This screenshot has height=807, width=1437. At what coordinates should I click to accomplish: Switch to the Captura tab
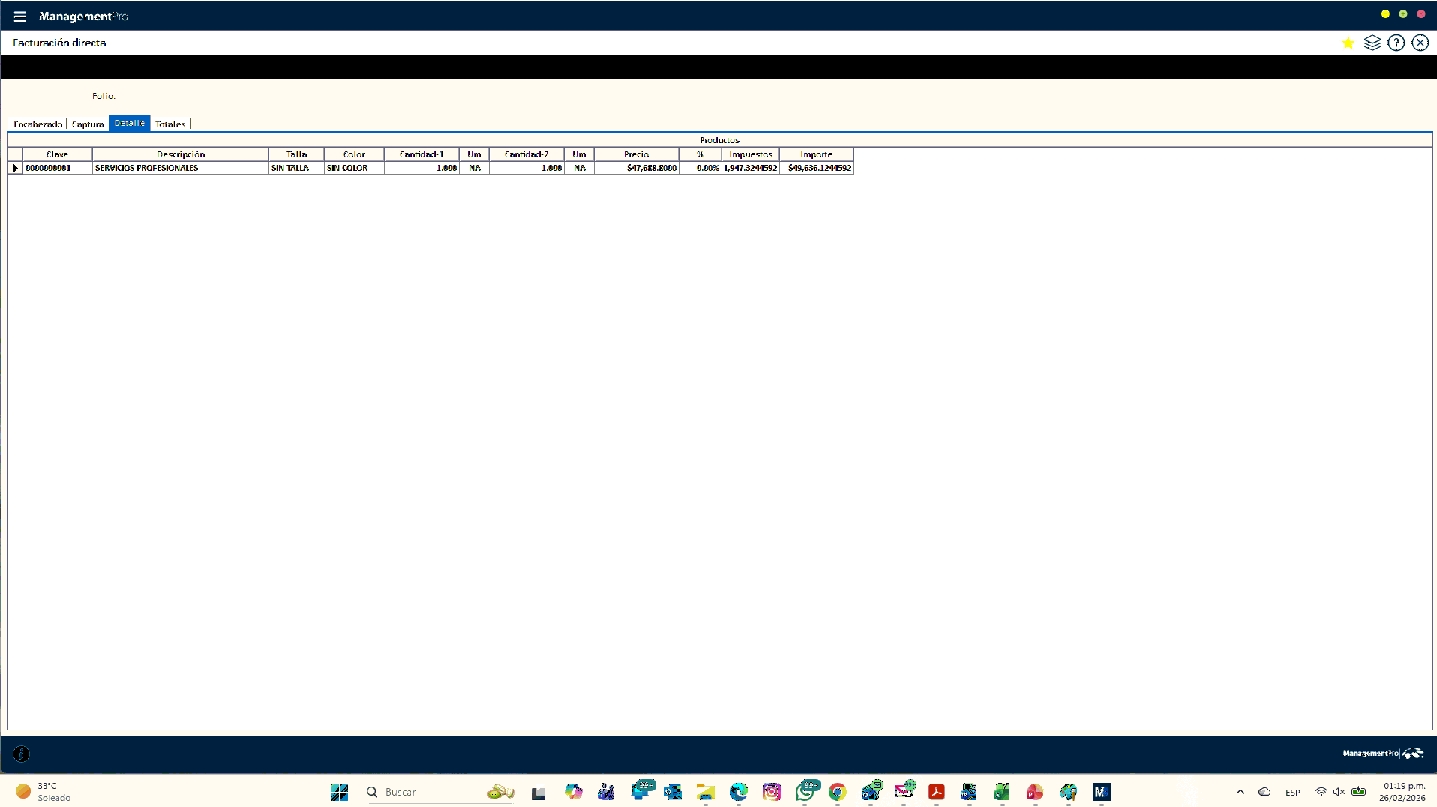click(88, 124)
